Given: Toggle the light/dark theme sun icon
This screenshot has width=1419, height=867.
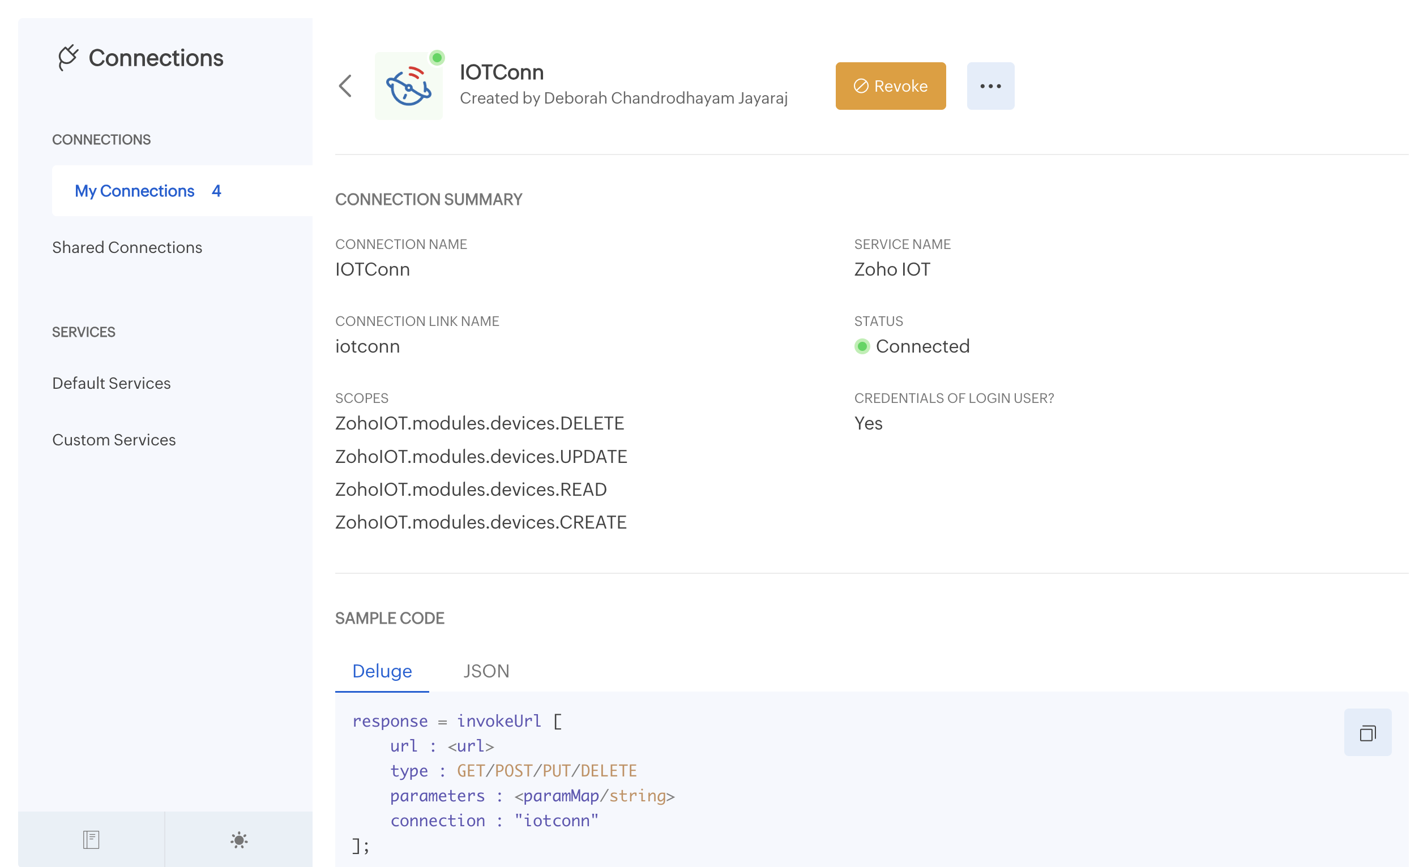Looking at the screenshot, I should pyautogui.click(x=239, y=840).
